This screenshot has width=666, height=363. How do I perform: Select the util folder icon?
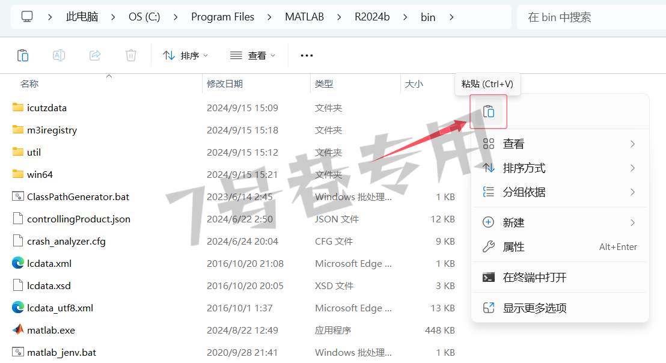[x=18, y=152]
